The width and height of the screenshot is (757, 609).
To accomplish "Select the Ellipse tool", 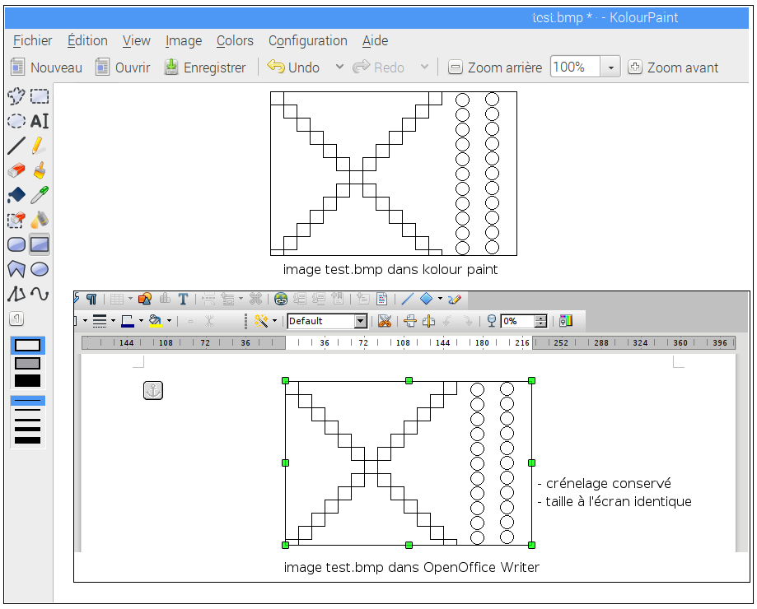I will click(40, 269).
